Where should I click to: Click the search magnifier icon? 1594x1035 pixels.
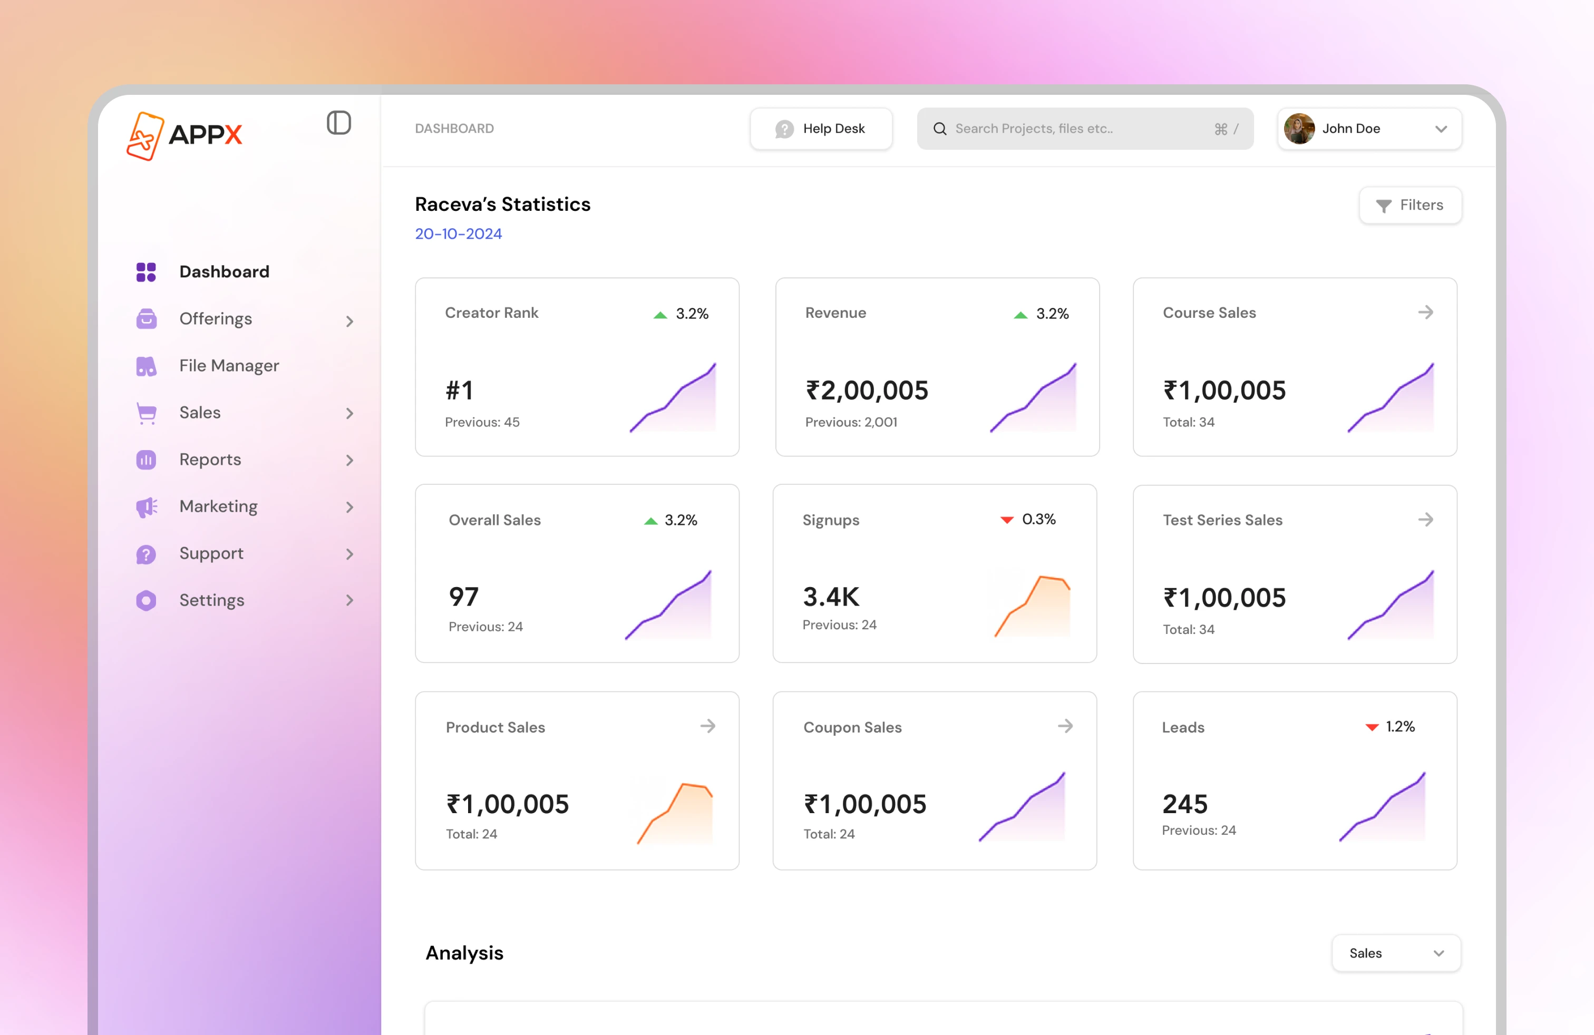pos(940,129)
